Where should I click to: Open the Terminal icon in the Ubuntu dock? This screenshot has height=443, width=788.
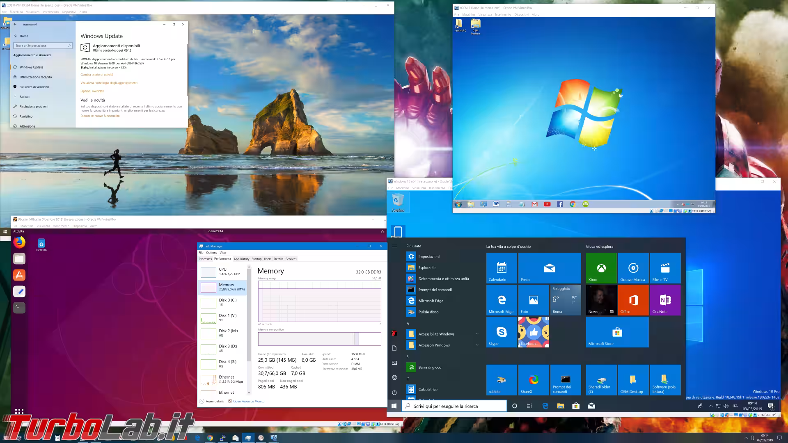19,308
